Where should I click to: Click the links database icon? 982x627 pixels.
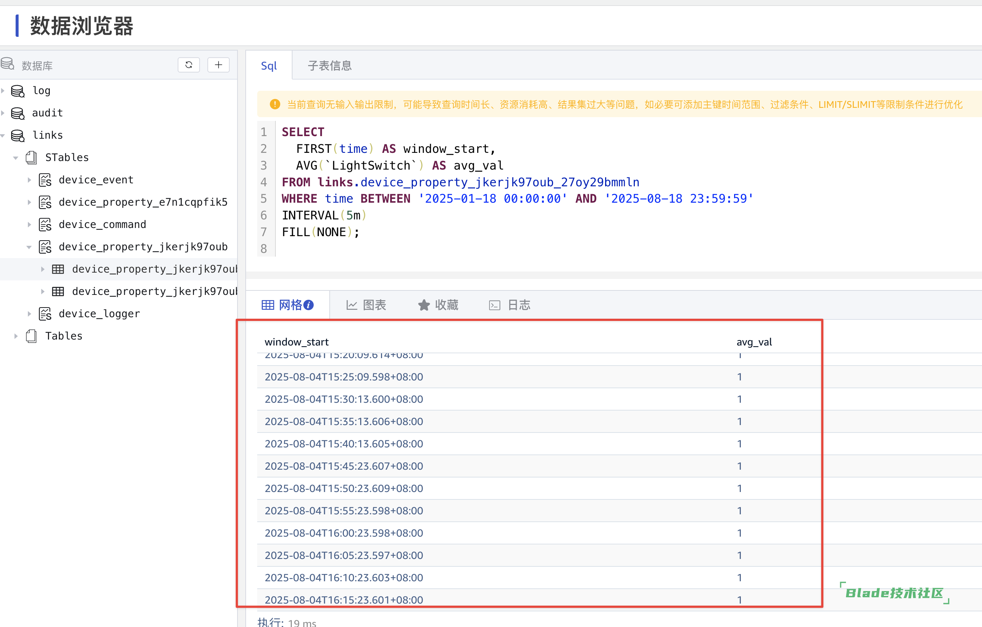[17, 135]
